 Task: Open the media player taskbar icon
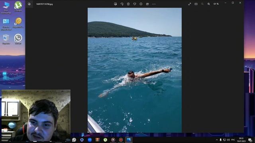(x=113, y=140)
